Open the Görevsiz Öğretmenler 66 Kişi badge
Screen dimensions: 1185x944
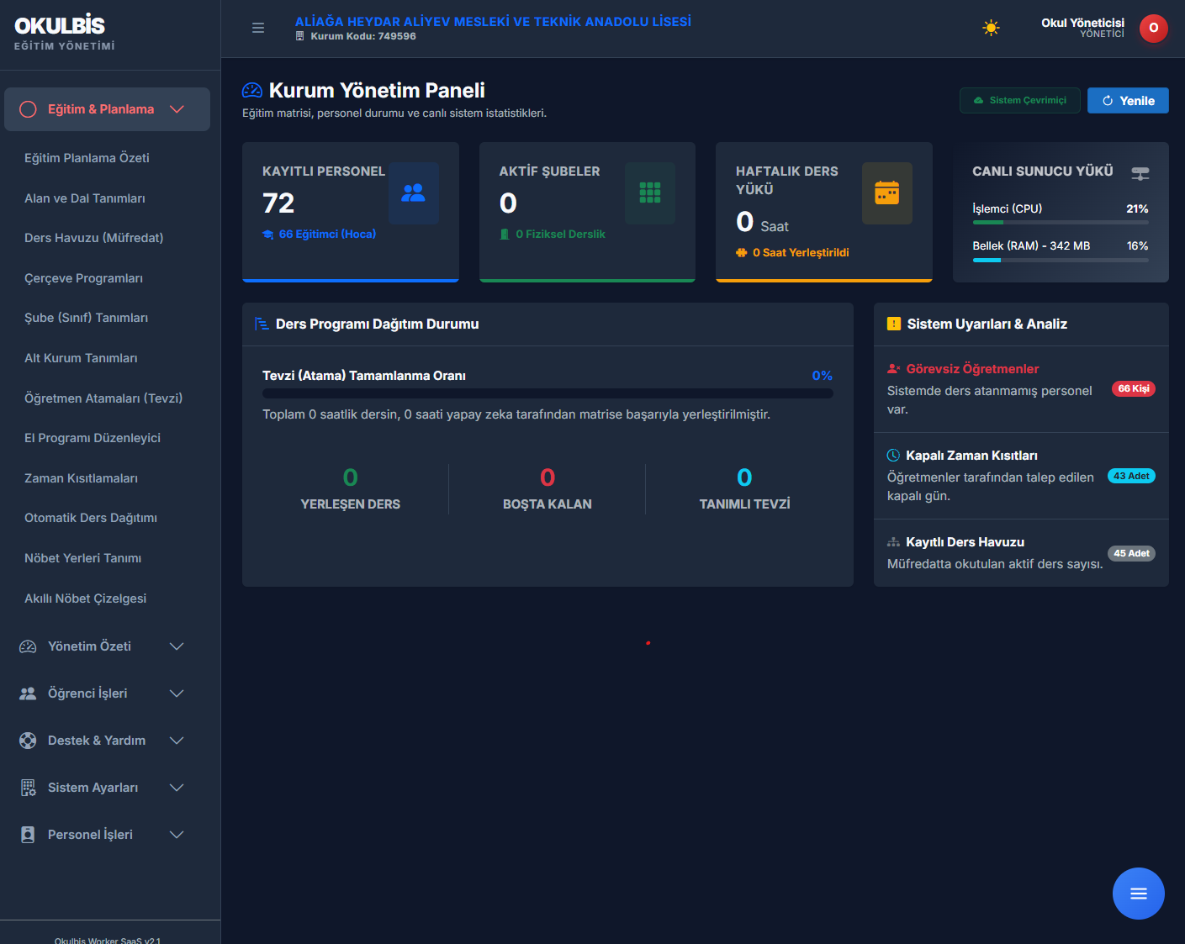(1134, 388)
